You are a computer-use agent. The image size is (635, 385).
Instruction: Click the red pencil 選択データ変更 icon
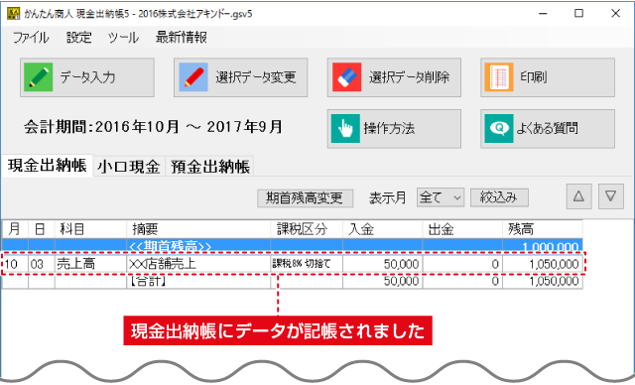pos(193,77)
